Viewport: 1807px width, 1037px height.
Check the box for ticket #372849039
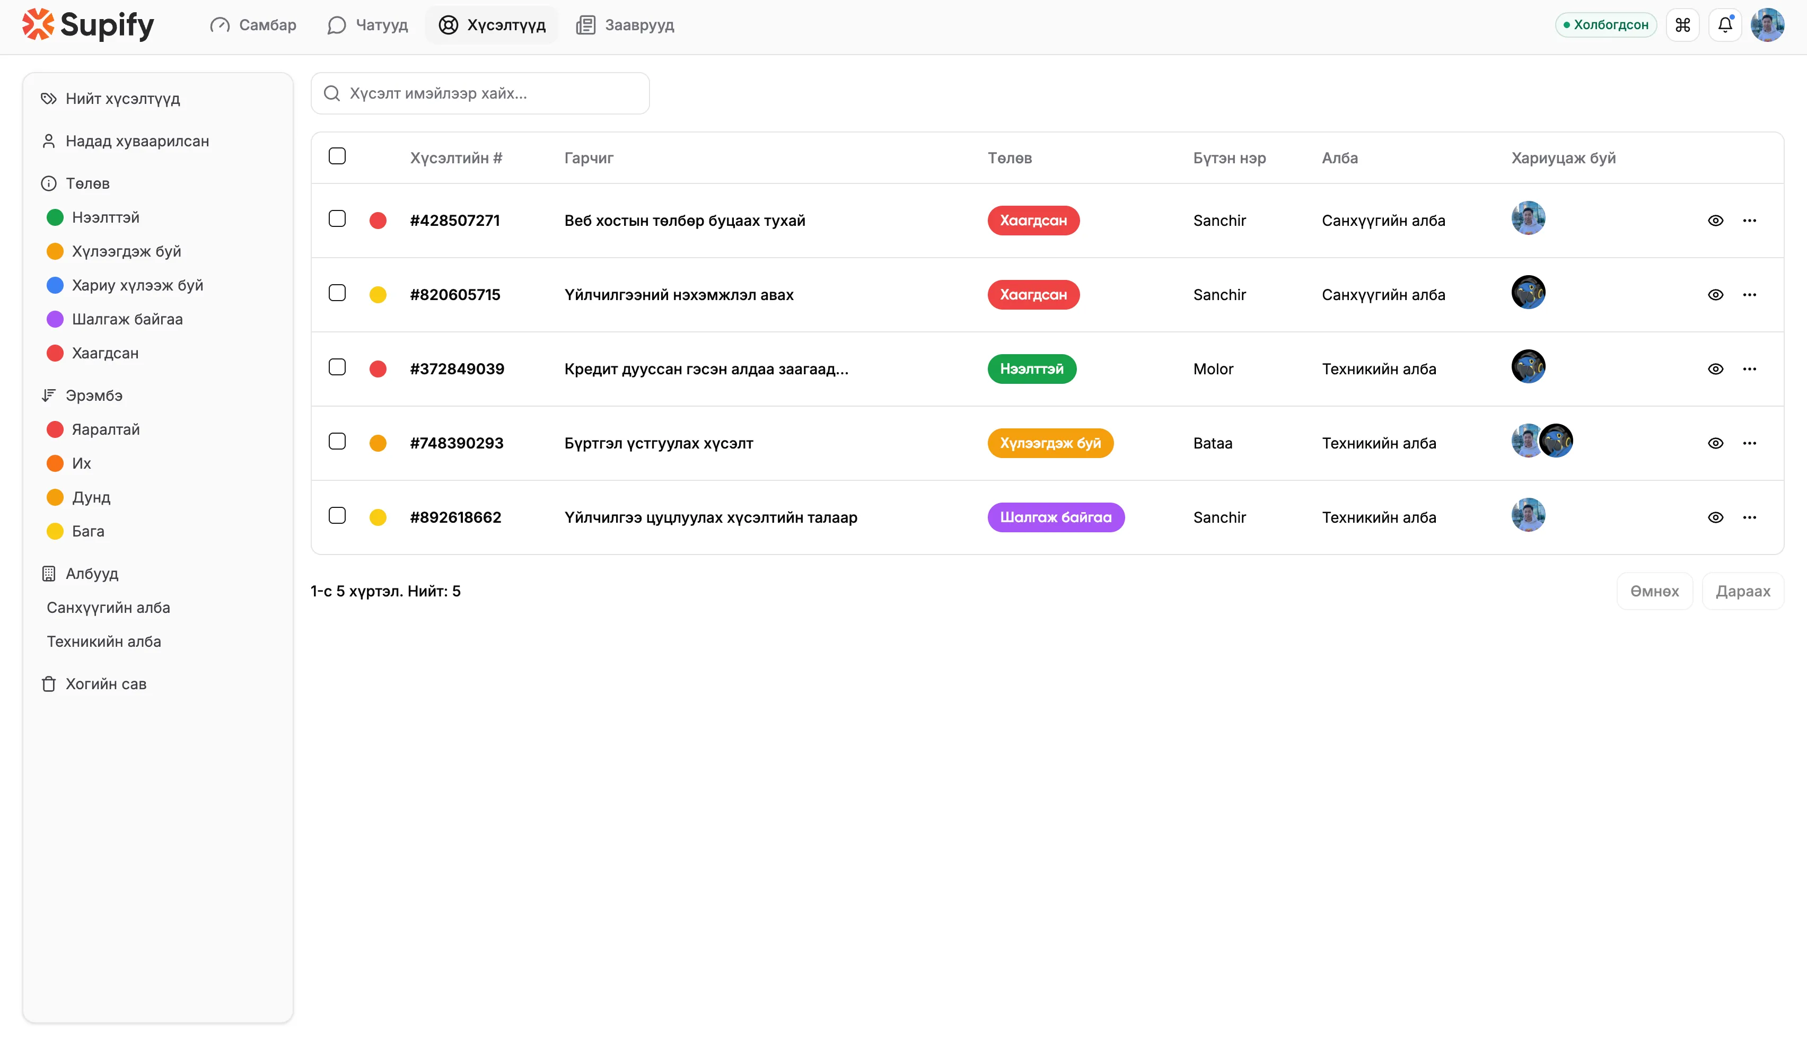337,367
